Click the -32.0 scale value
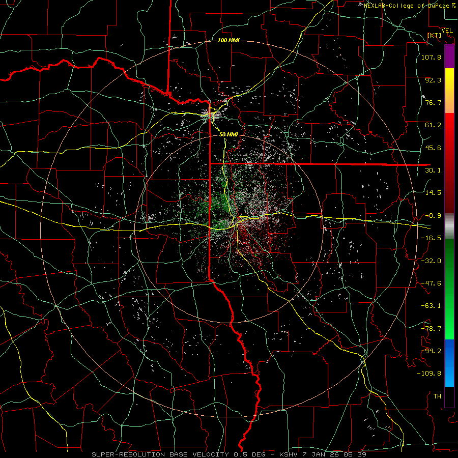Image resolution: width=458 pixels, height=458 pixels. point(431,261)
